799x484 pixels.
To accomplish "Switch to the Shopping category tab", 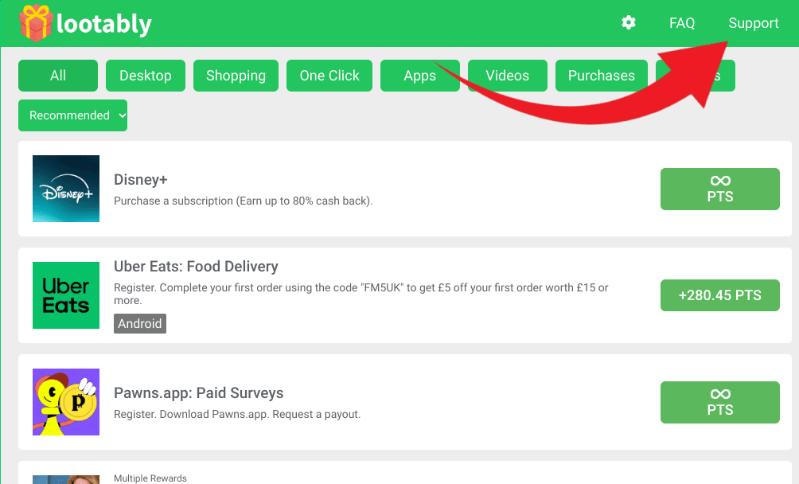I will point(236,76).
